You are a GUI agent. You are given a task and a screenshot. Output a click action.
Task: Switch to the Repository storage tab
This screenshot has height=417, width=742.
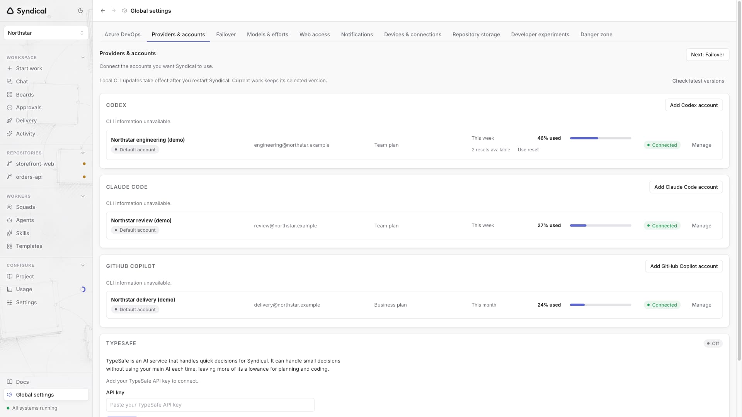(476, 34)
